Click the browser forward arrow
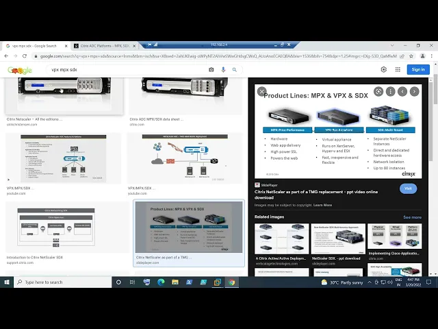Viewport: 438px width, 329px height. point(15,56)
